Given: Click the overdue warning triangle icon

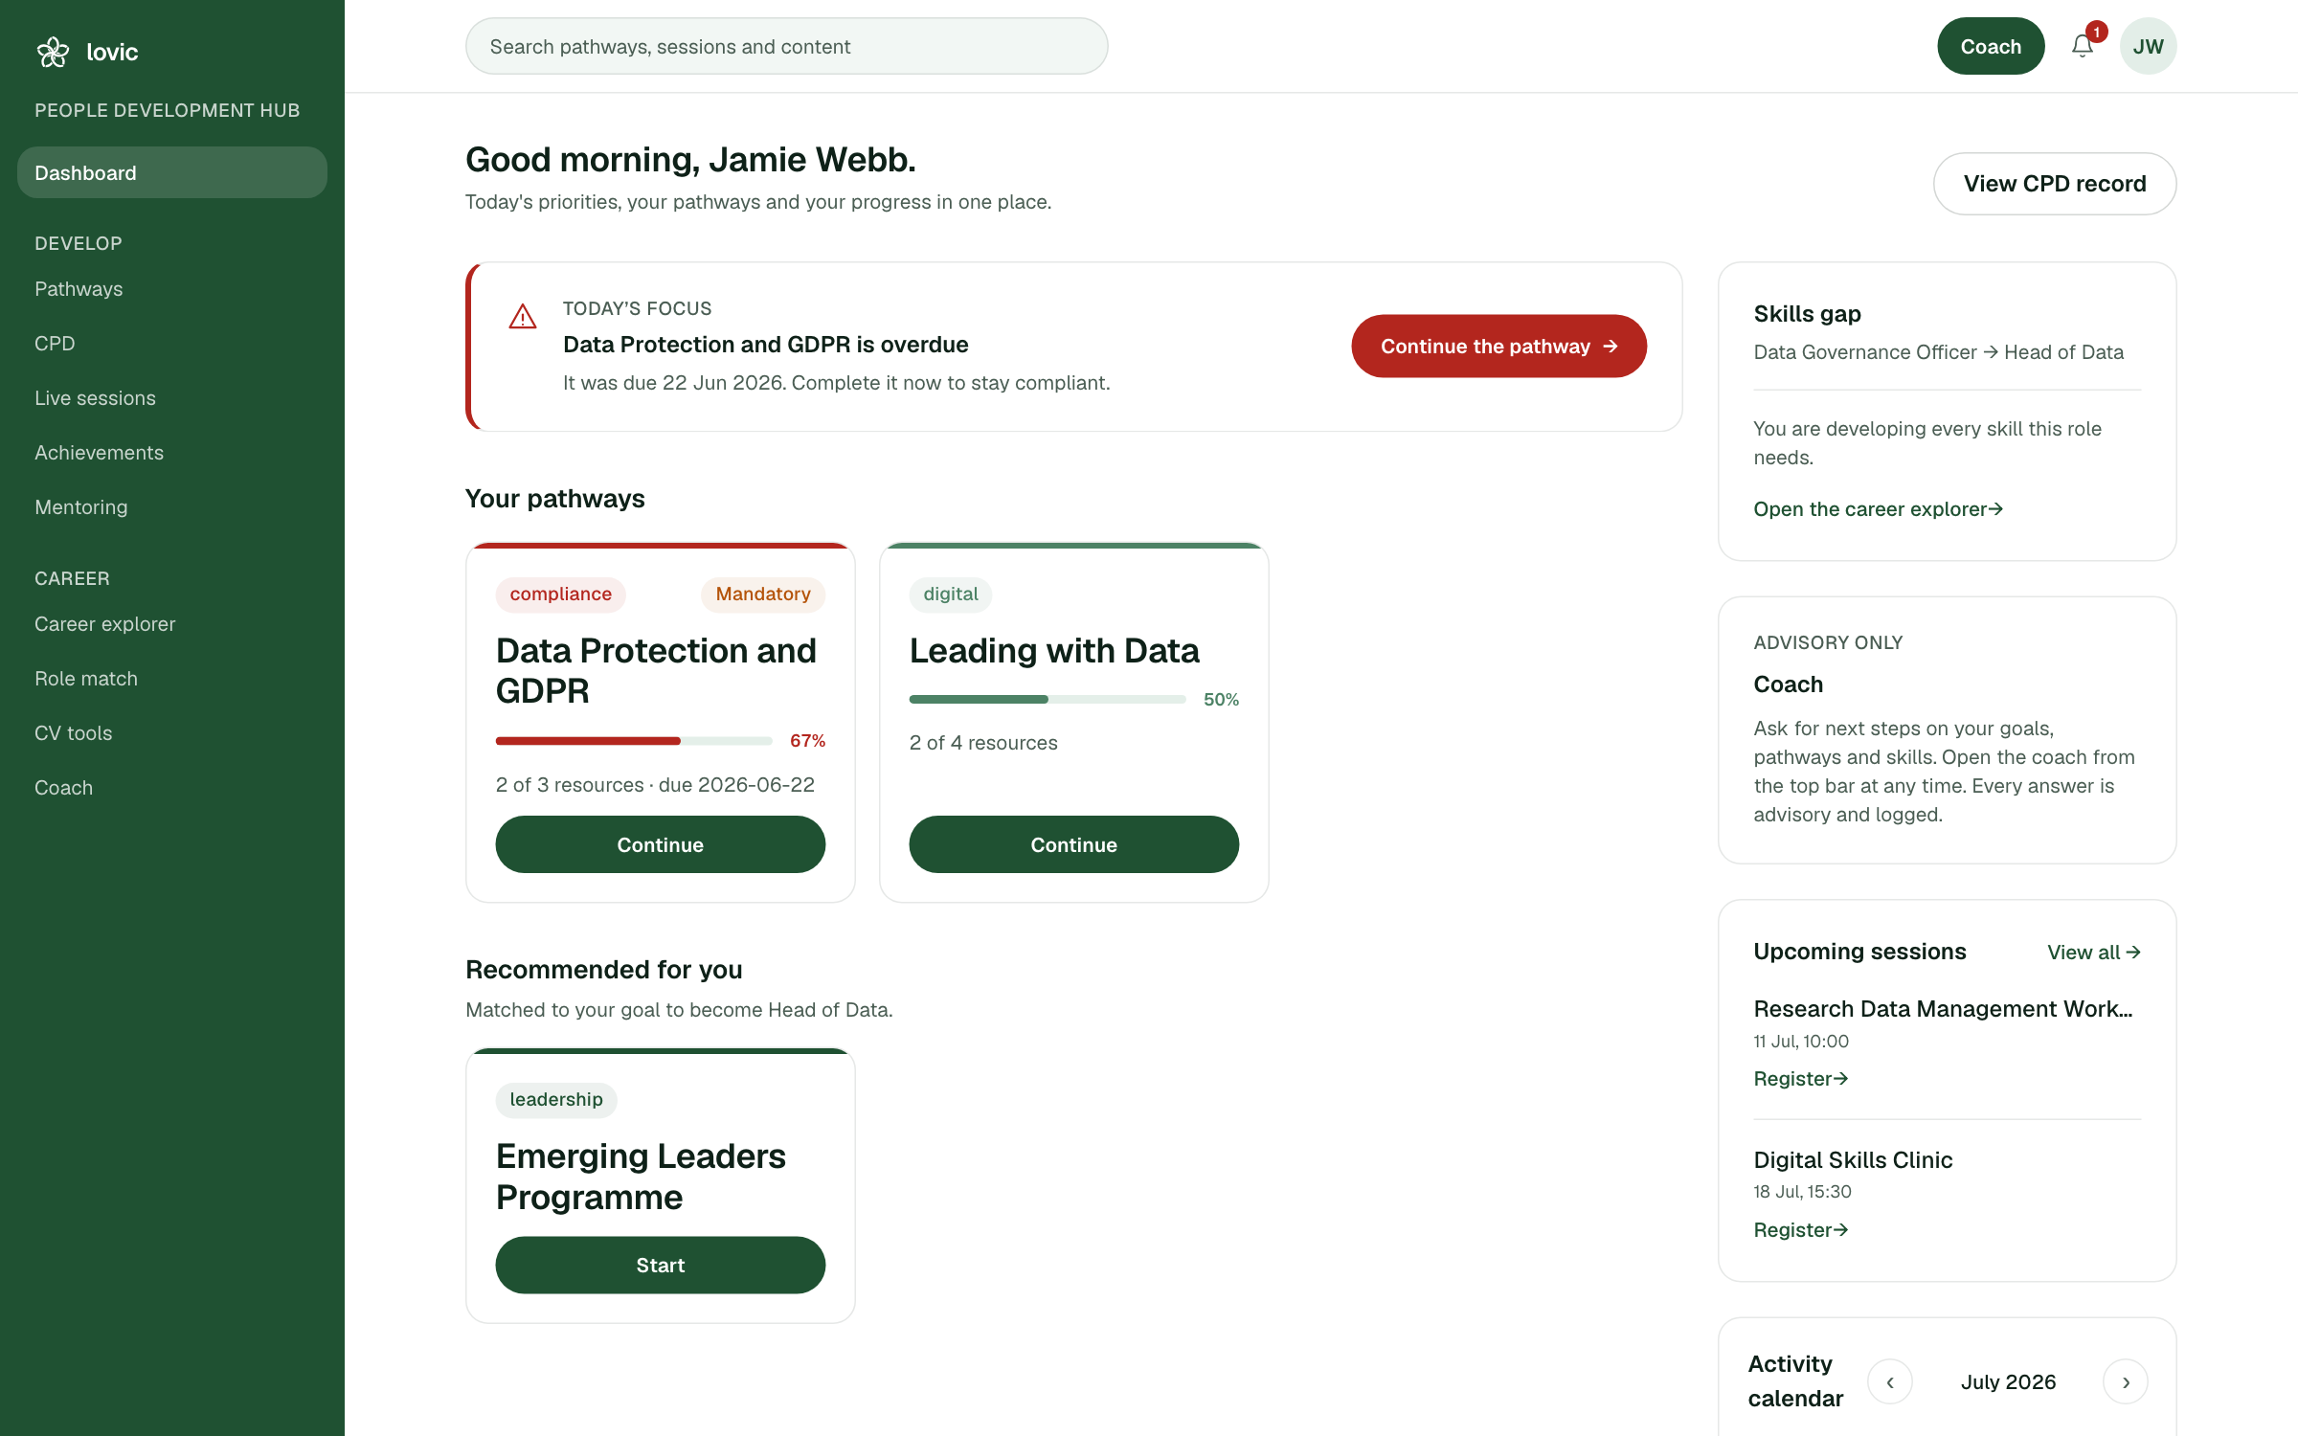Looking at the screenshot, I should [523, 317].
